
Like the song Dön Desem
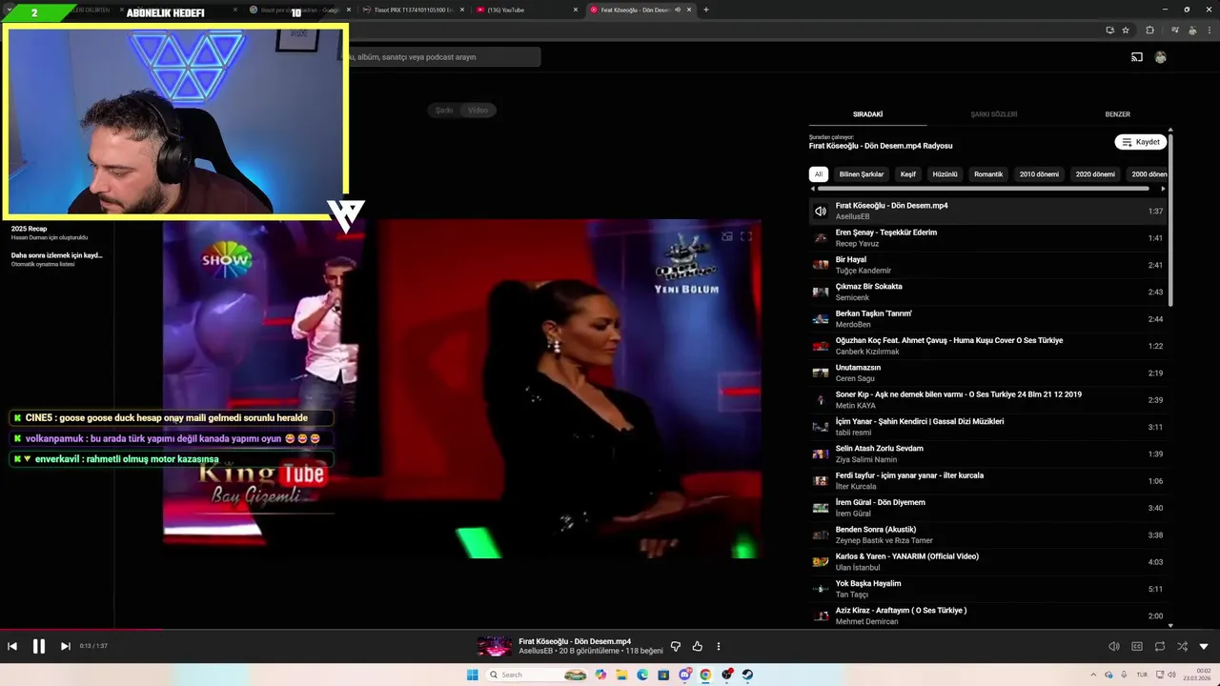click(x=697, y=646)
